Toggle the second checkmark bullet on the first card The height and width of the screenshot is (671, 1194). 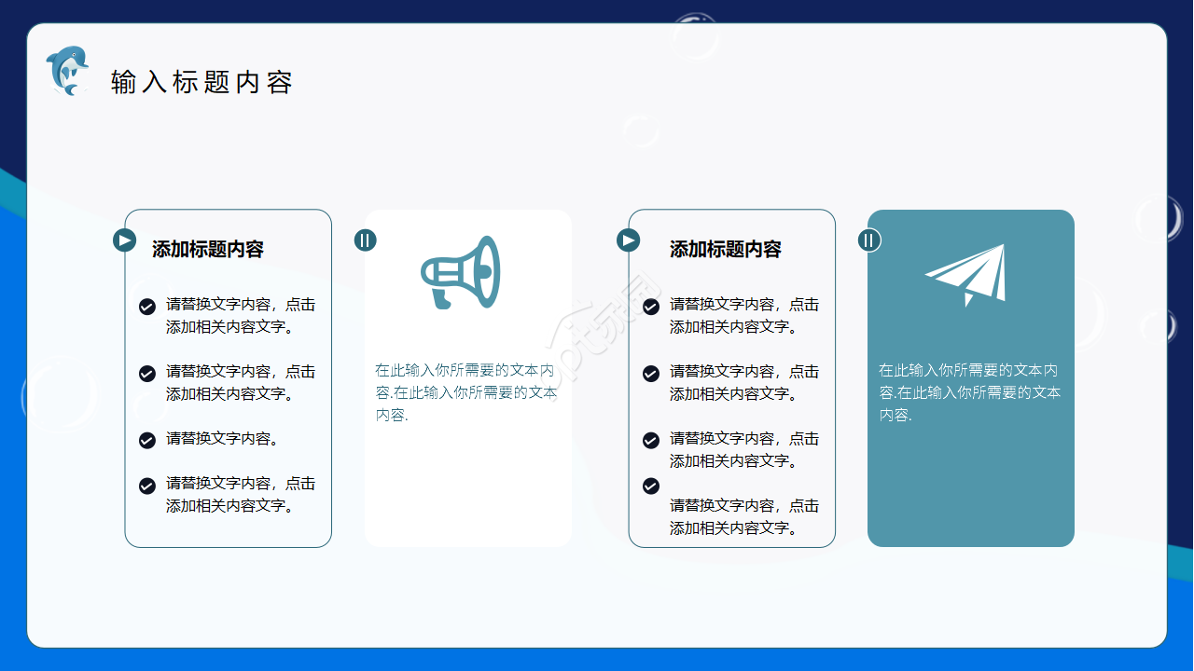[x=147, y=373]
